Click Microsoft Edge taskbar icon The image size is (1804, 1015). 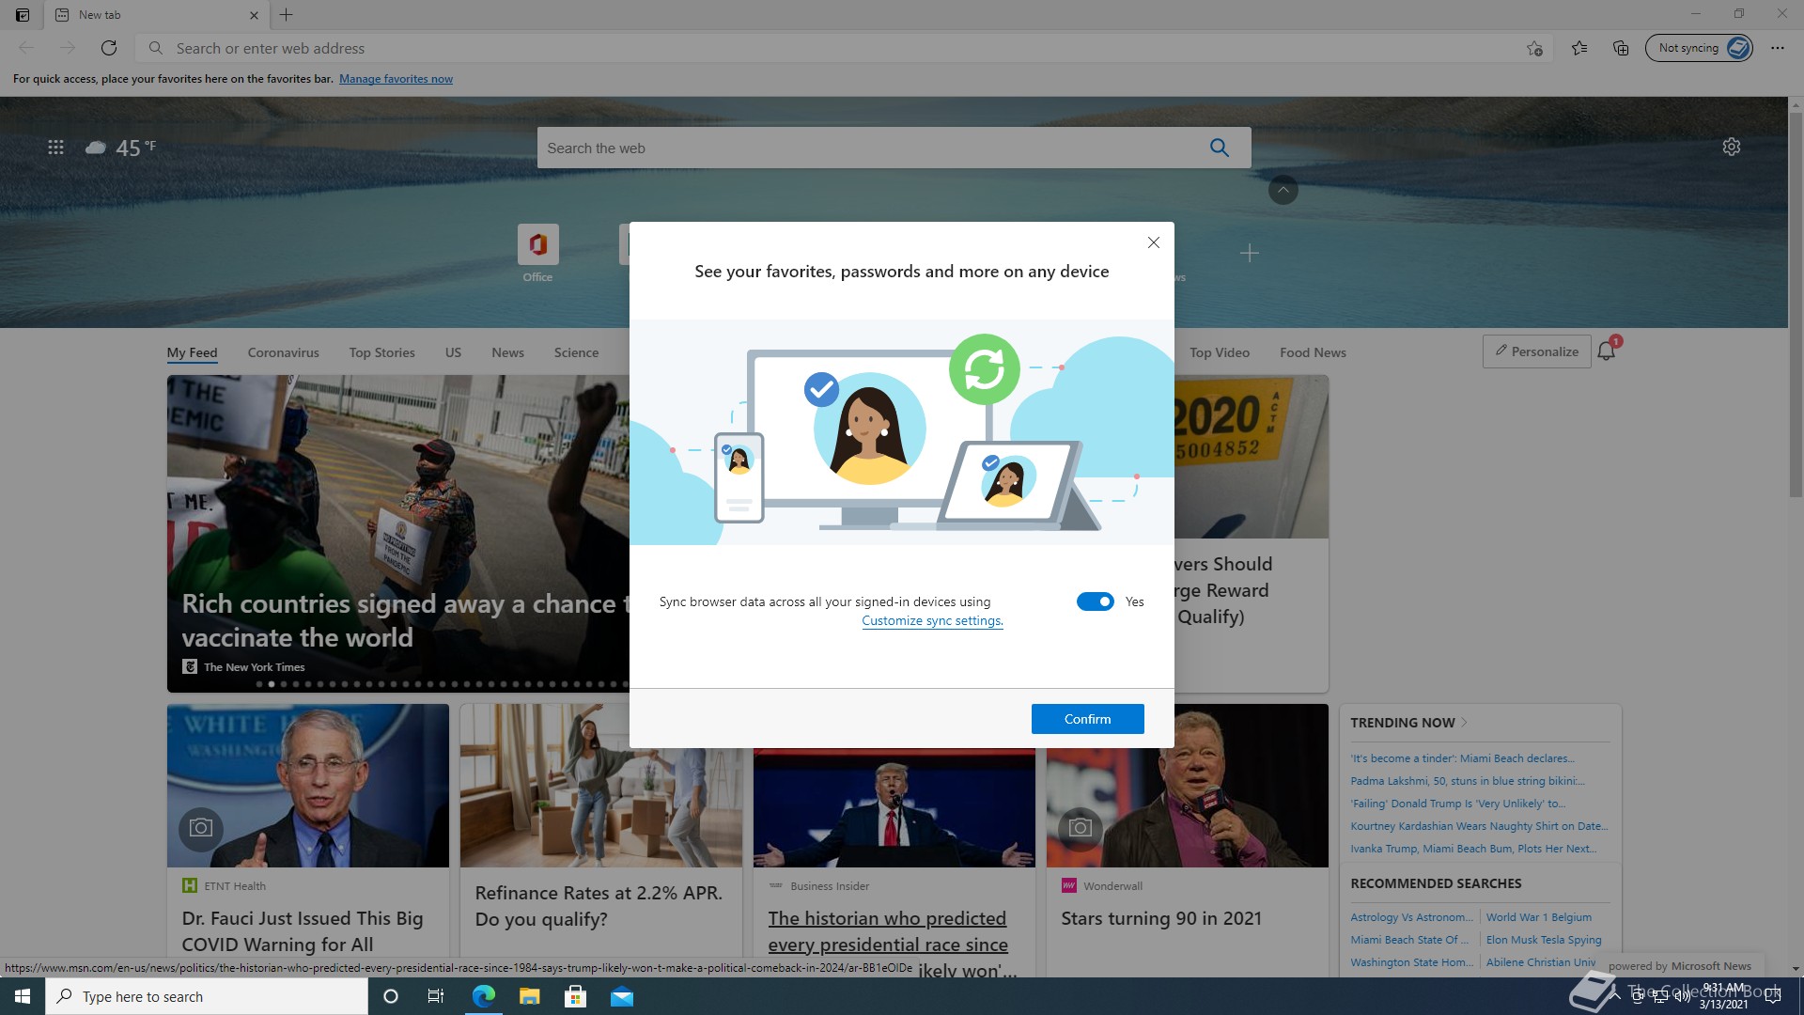tap(483, 996)
